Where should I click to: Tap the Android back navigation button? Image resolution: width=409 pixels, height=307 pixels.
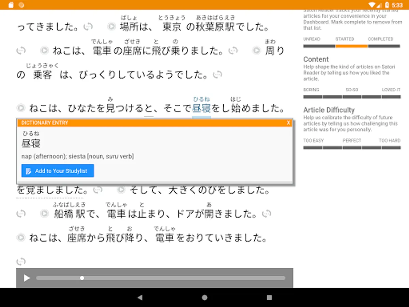coord(139,297)
